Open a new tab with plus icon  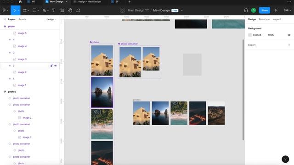tap(129, 2)
